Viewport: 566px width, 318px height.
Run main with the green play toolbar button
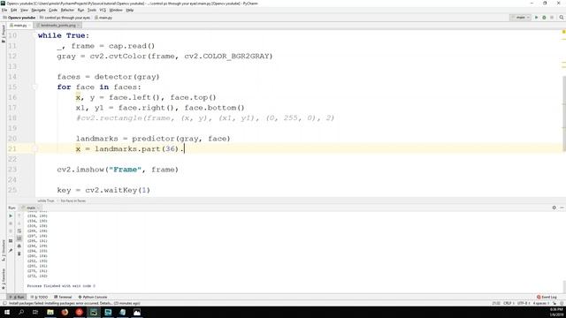coord(537,18)
